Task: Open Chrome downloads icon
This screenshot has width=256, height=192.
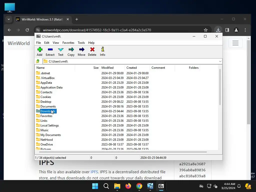Action: pos(218,30)
